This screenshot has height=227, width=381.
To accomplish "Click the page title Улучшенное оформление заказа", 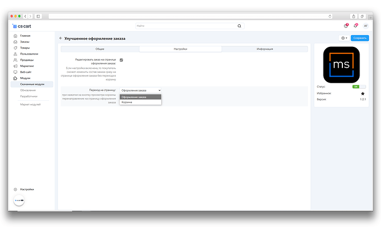I will click(x=95, y=39).
